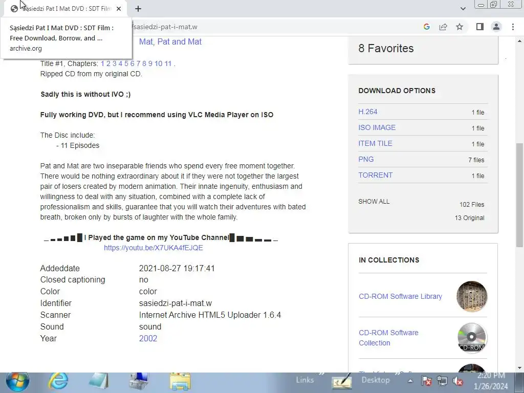This screenshot has width=524, height=393.
Task: Open CD-ROM Software Collection link
Action: coord(388,338)
